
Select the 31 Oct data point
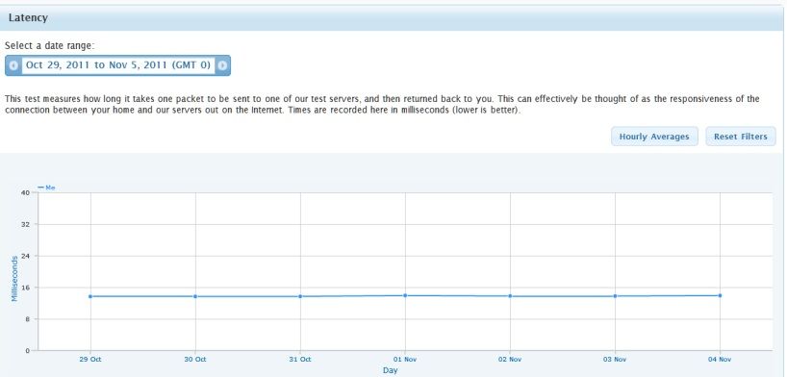[x=300, y=296]
